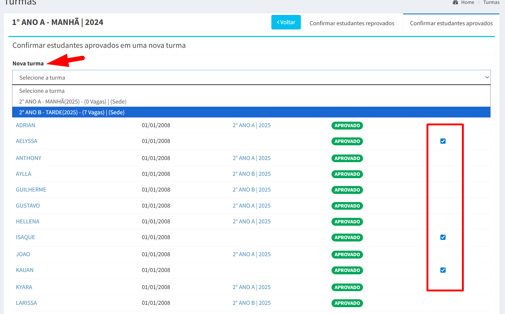Choose the 'Selecione a turma' placeholder option
505x314 pixels.
pyautogui.click(x=42, y=91)
